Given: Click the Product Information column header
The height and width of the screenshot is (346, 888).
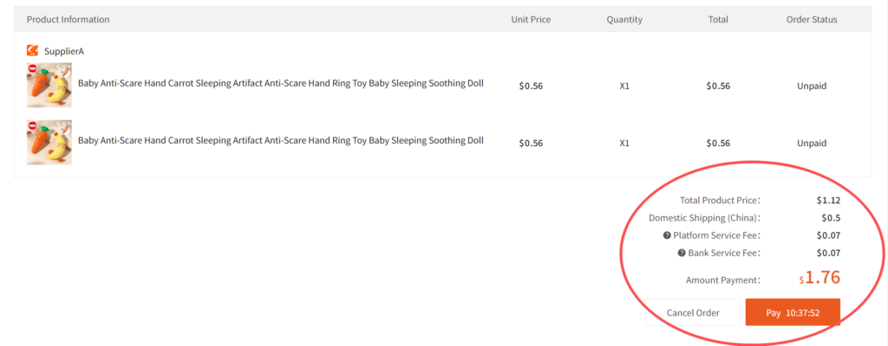Looking at the screenshot, I should pos(69,19).
